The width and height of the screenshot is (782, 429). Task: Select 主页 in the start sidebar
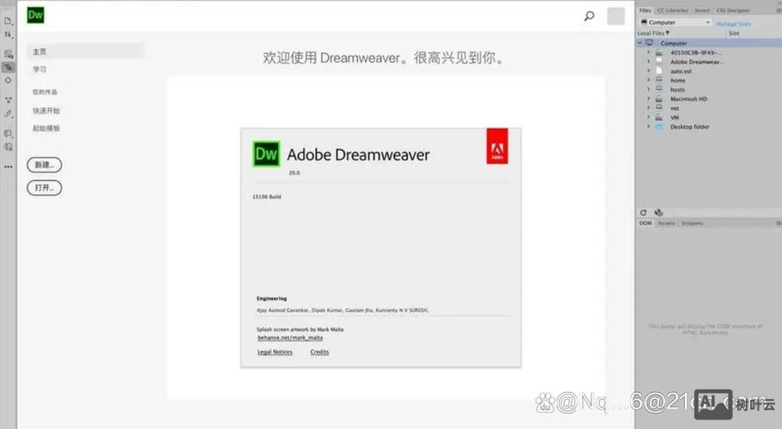(85, 51)
